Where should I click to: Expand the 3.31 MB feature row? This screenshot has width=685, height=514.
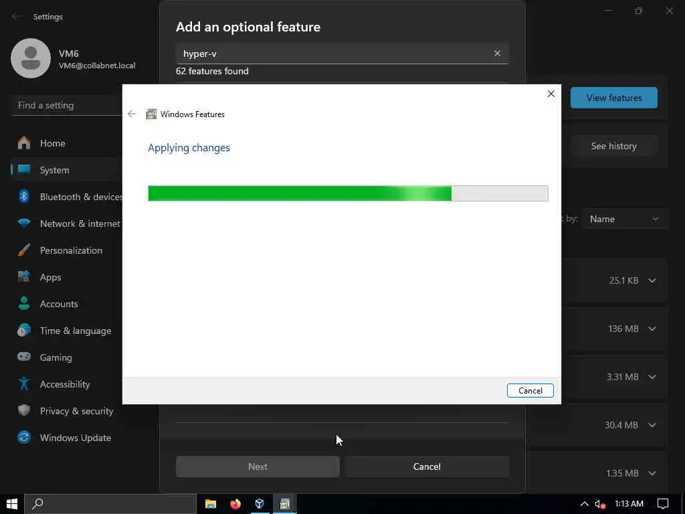652,377
